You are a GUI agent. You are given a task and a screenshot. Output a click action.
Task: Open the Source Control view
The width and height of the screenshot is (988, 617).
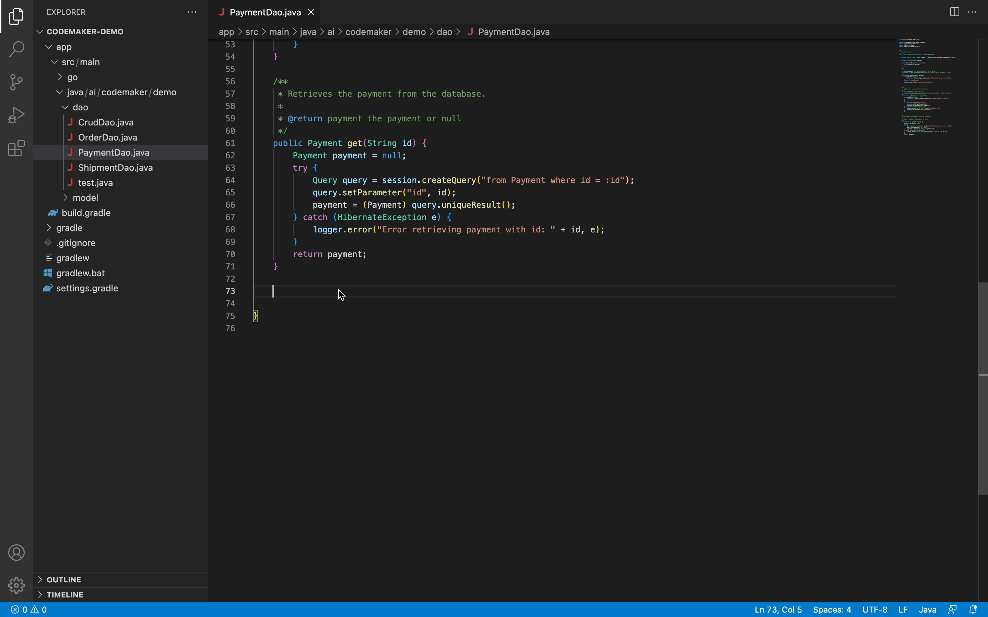[x=16, y=82]
